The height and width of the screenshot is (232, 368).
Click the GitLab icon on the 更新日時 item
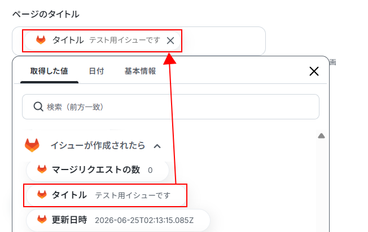42,220
